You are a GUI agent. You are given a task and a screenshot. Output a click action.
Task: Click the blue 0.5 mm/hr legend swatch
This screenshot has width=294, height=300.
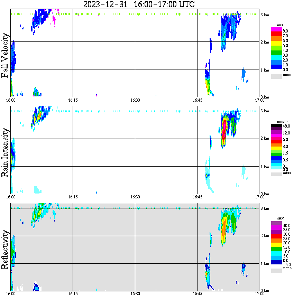point(276,158)
